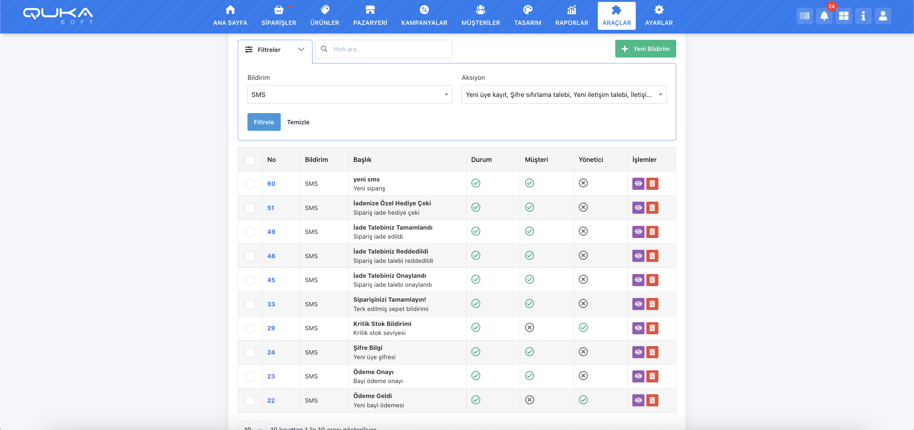
Task: Check the select-all checkbox in table header
Action: [250, 160]
